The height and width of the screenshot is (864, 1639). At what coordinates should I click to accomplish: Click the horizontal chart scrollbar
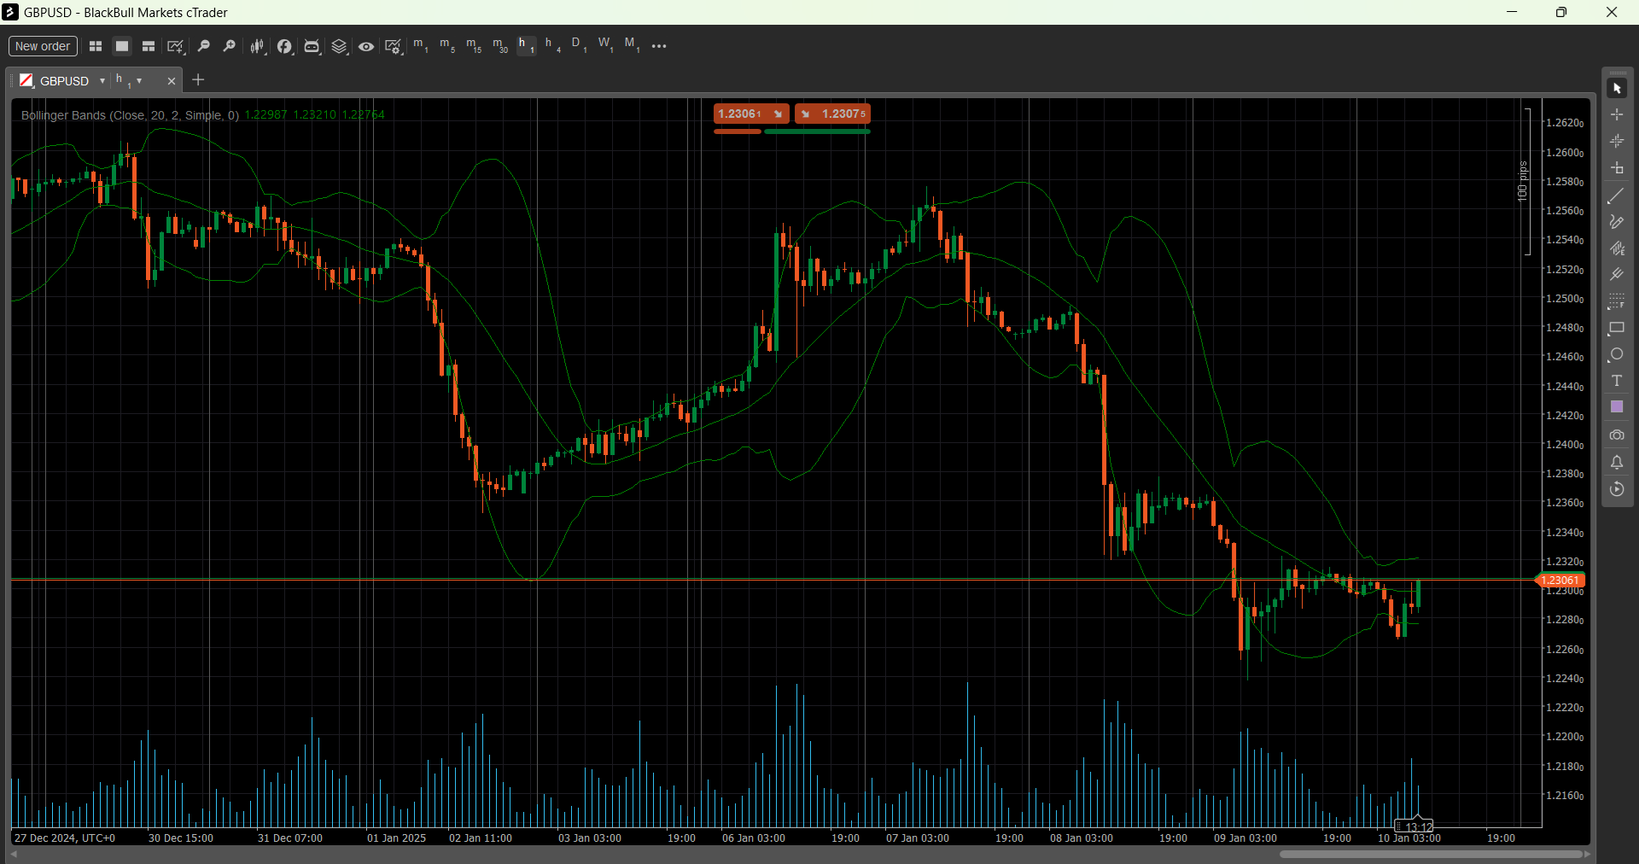coord(1432,854)
